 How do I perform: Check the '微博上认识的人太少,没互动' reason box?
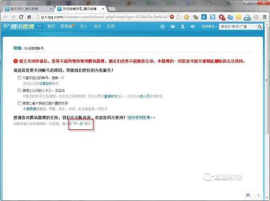click(19, 91)
